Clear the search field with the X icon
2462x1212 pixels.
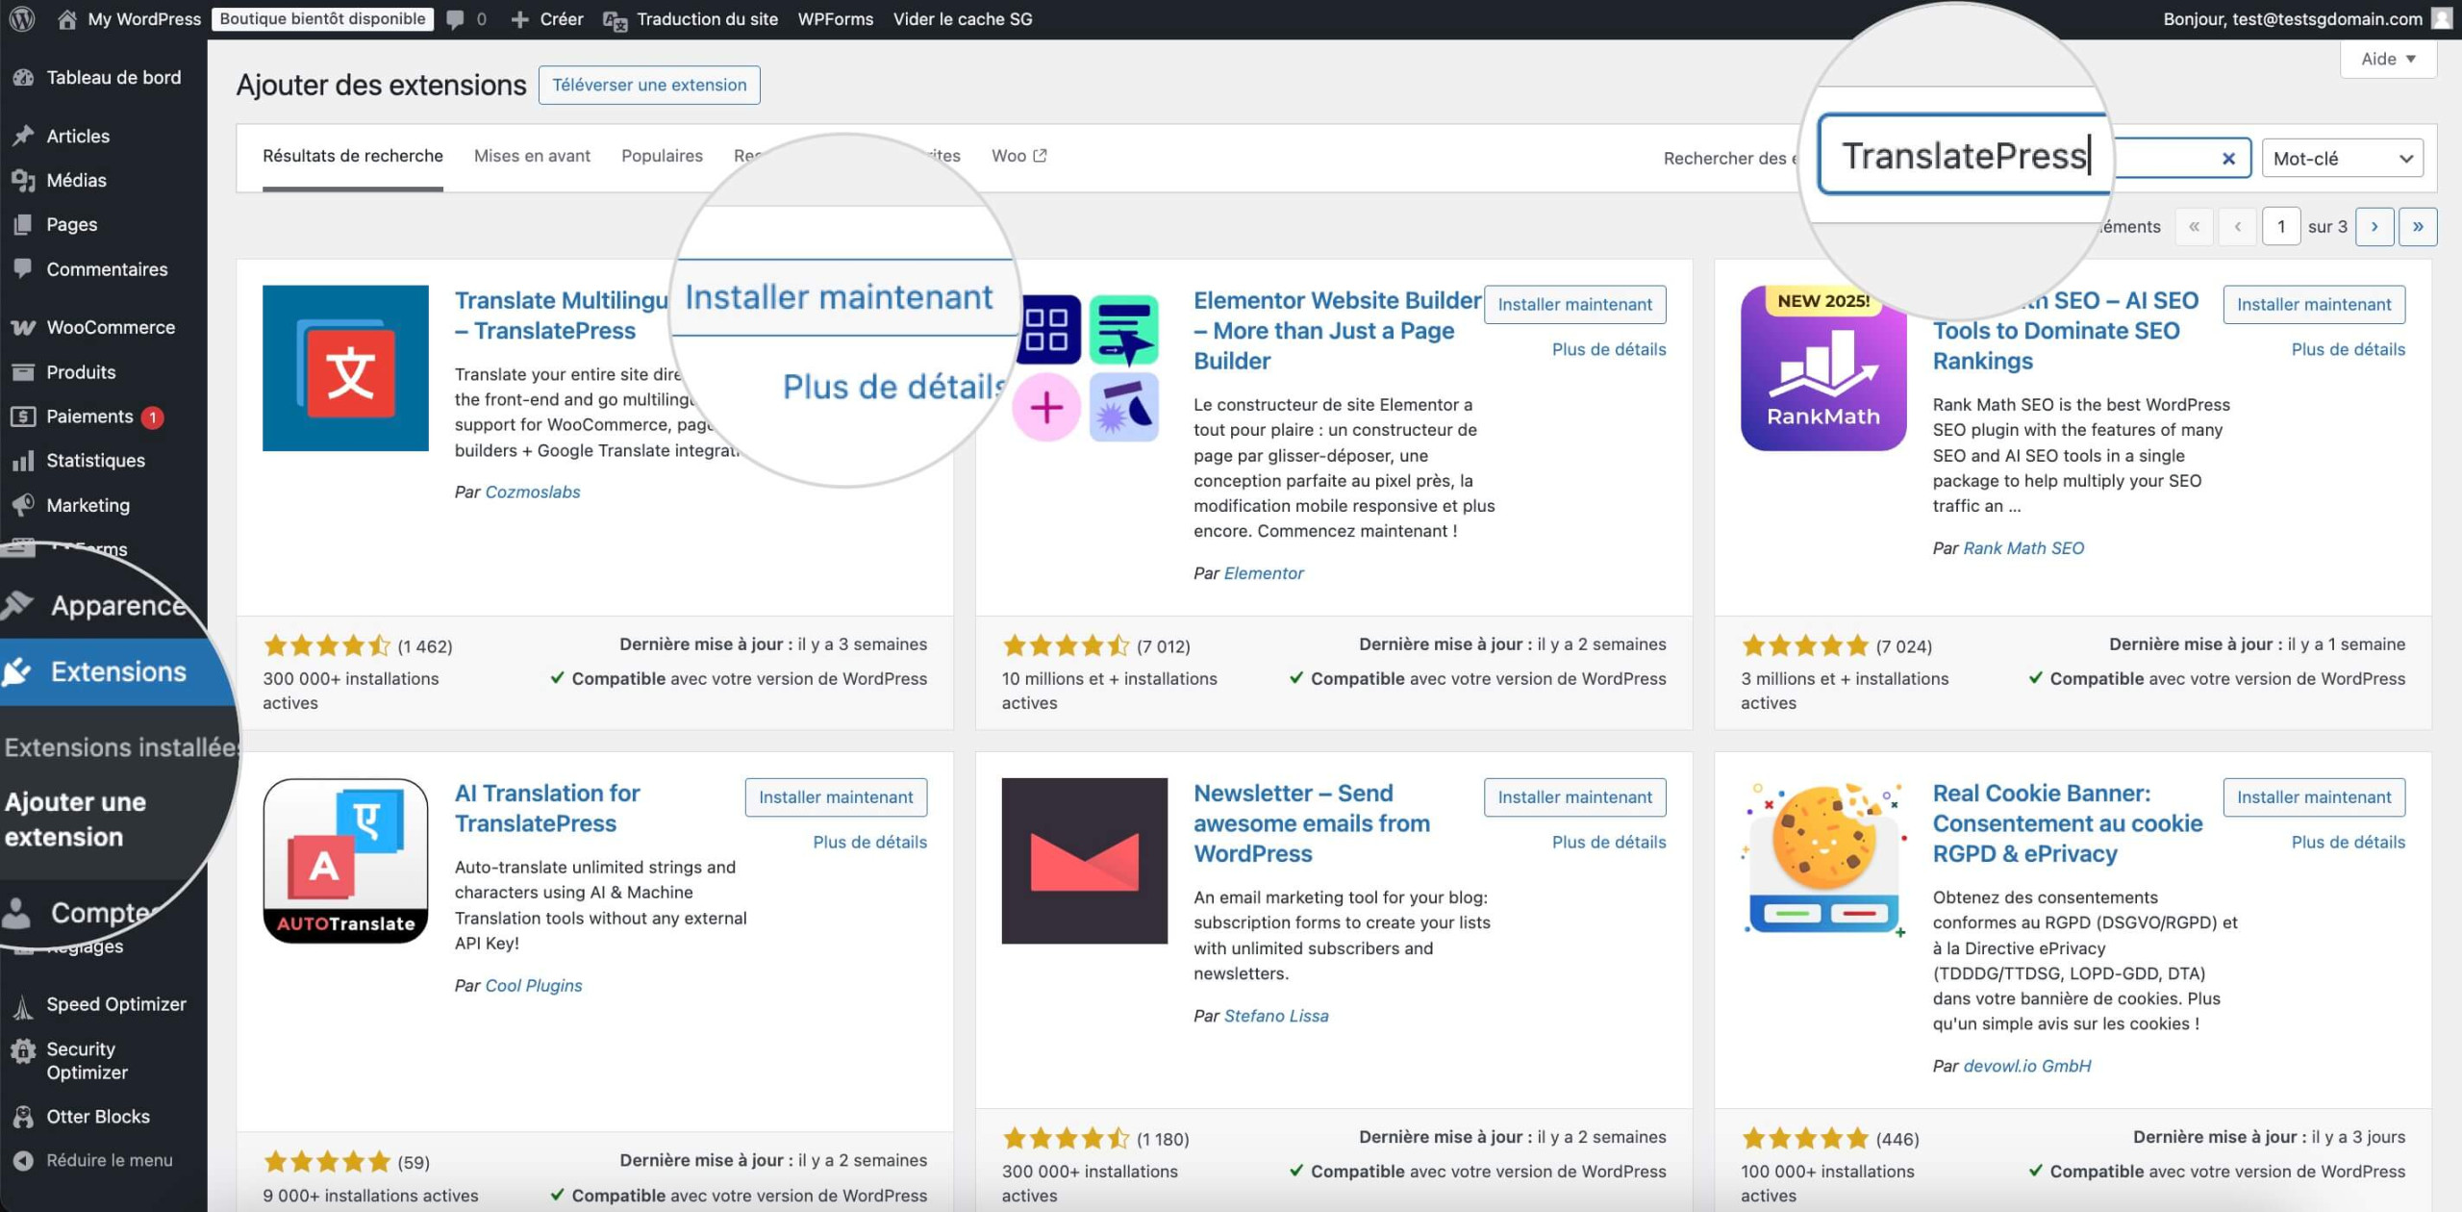tap(2228, 159)
